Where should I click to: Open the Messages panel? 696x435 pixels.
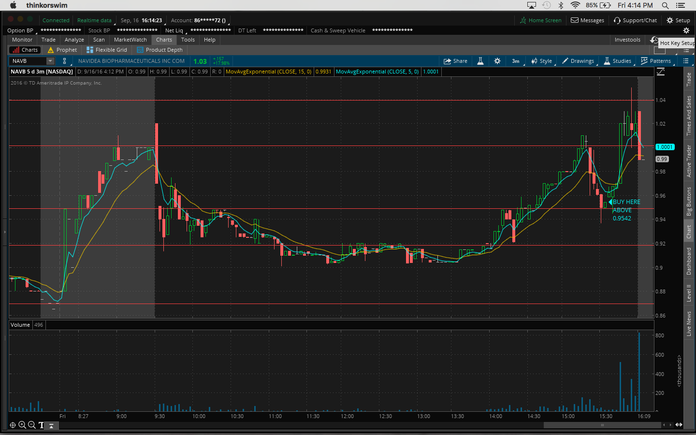coord(588,20)
